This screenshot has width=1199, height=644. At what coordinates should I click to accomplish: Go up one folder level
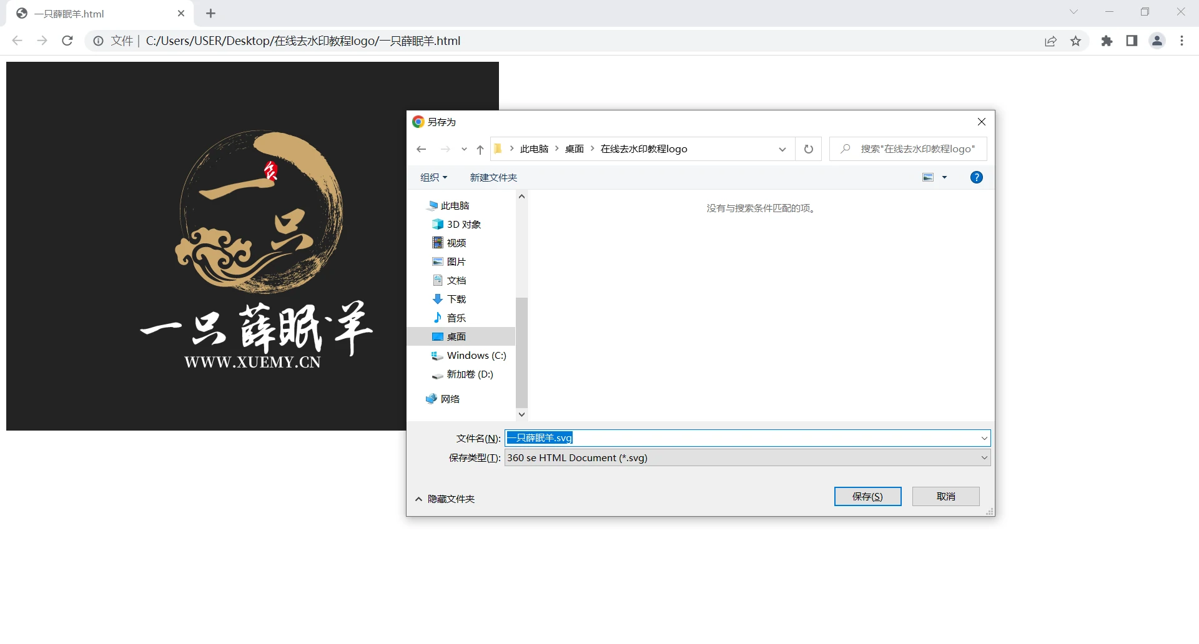coord(480,149)
